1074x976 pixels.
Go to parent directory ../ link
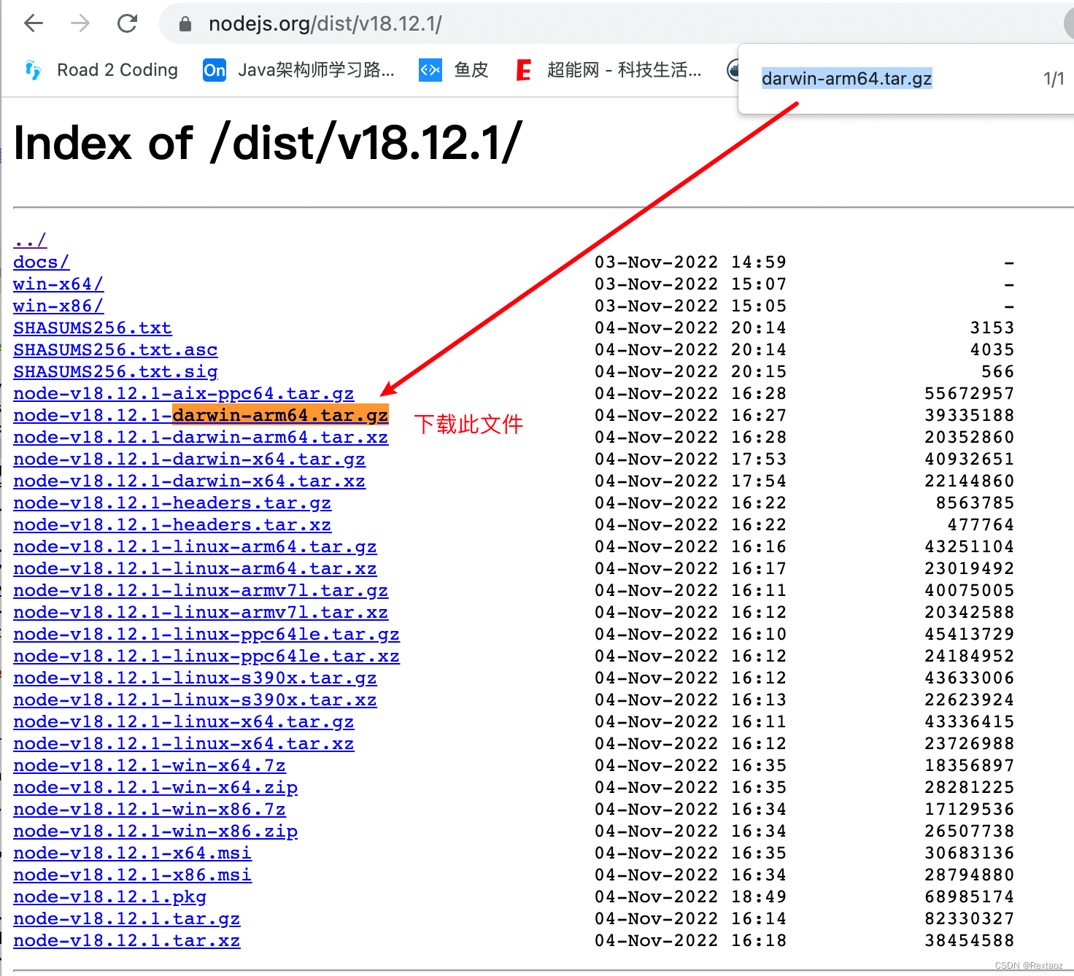click(x=30, y=240)
